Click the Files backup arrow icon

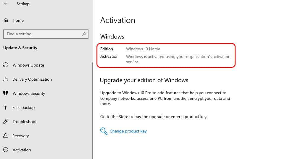[6, 107]
